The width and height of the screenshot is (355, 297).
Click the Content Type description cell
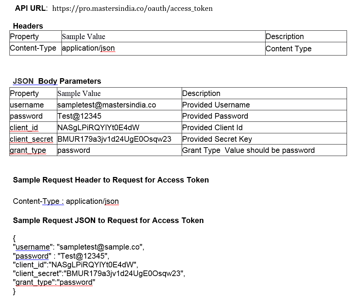point(288,49)
